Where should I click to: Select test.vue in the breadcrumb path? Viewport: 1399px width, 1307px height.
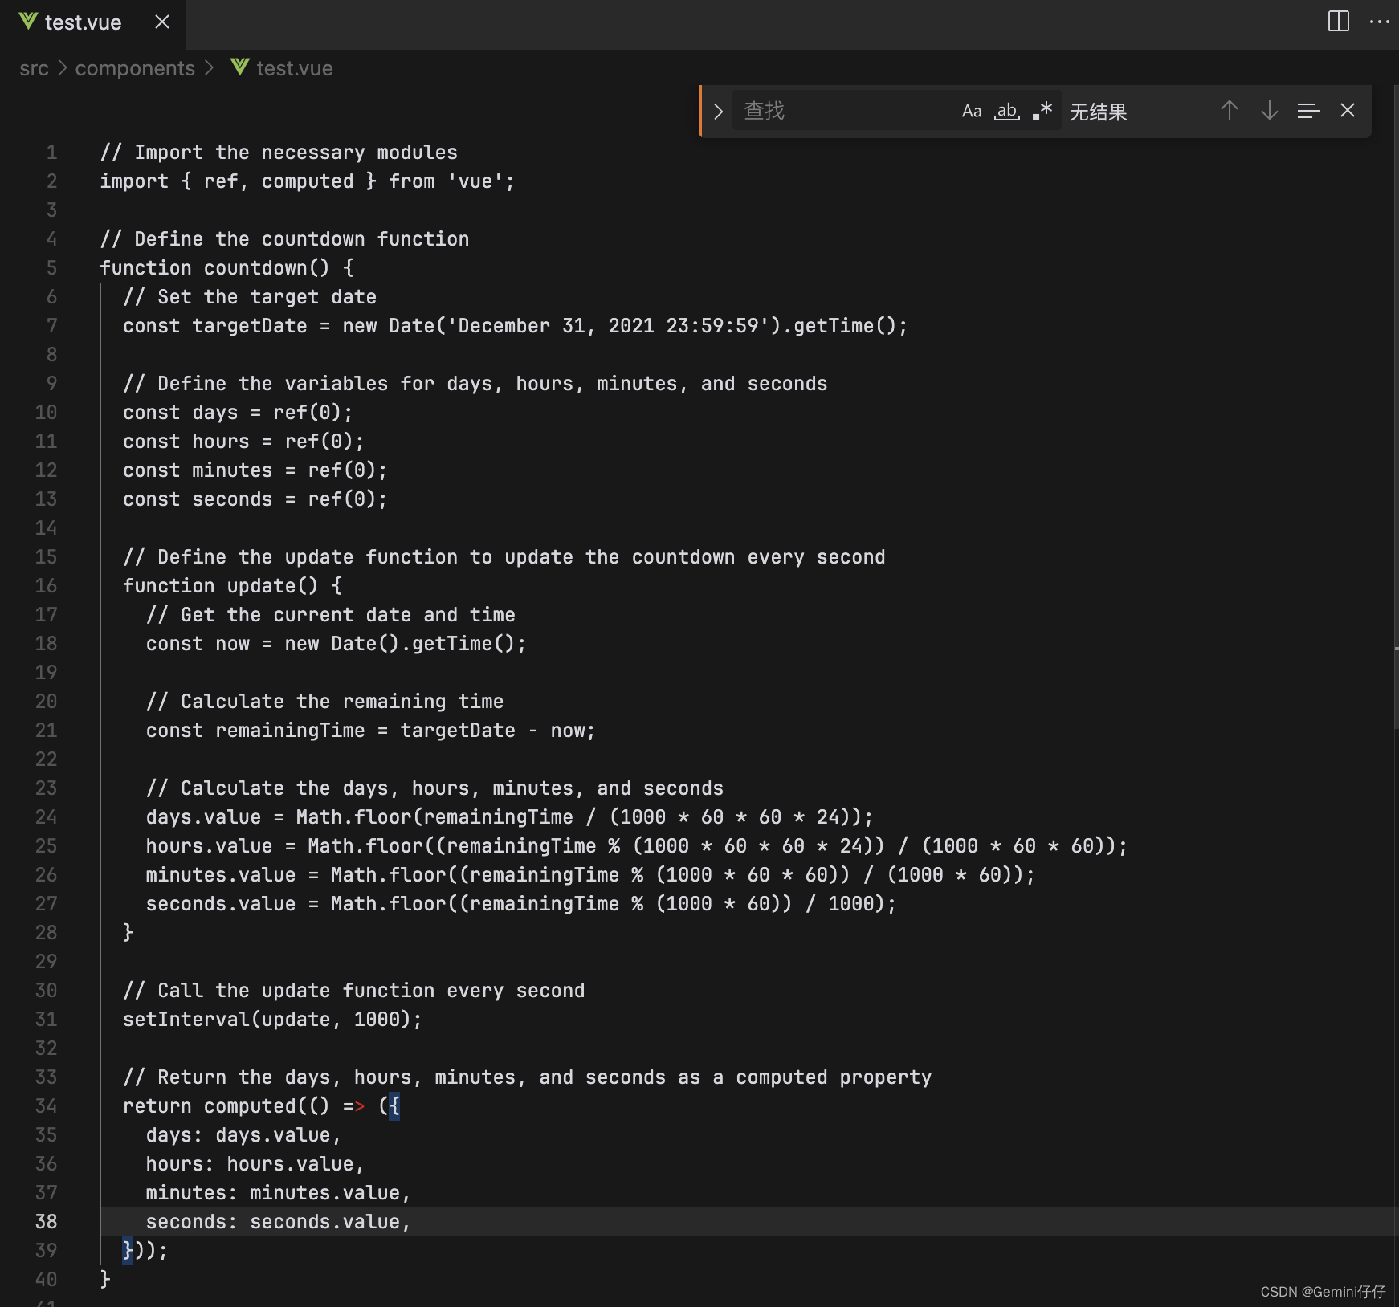coord(293,68)
